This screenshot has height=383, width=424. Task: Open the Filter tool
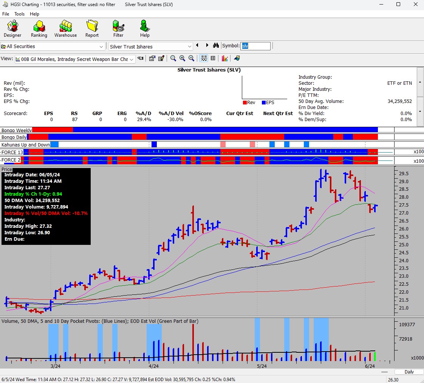coord(118,29)
